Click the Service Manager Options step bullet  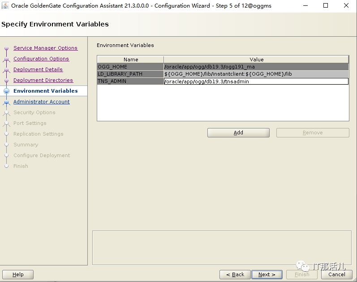tap(7, 48)
